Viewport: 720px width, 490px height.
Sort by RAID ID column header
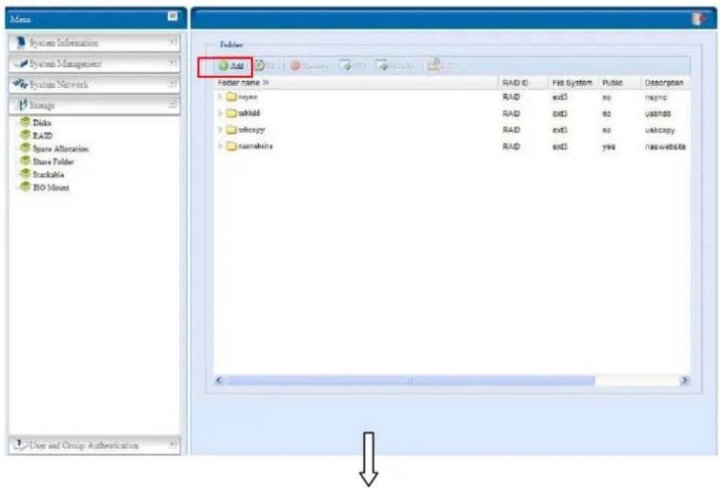523,83
